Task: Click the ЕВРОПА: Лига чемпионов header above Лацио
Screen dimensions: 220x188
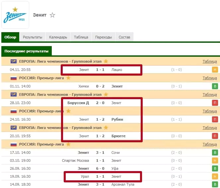Action: (x=60, y=61)
